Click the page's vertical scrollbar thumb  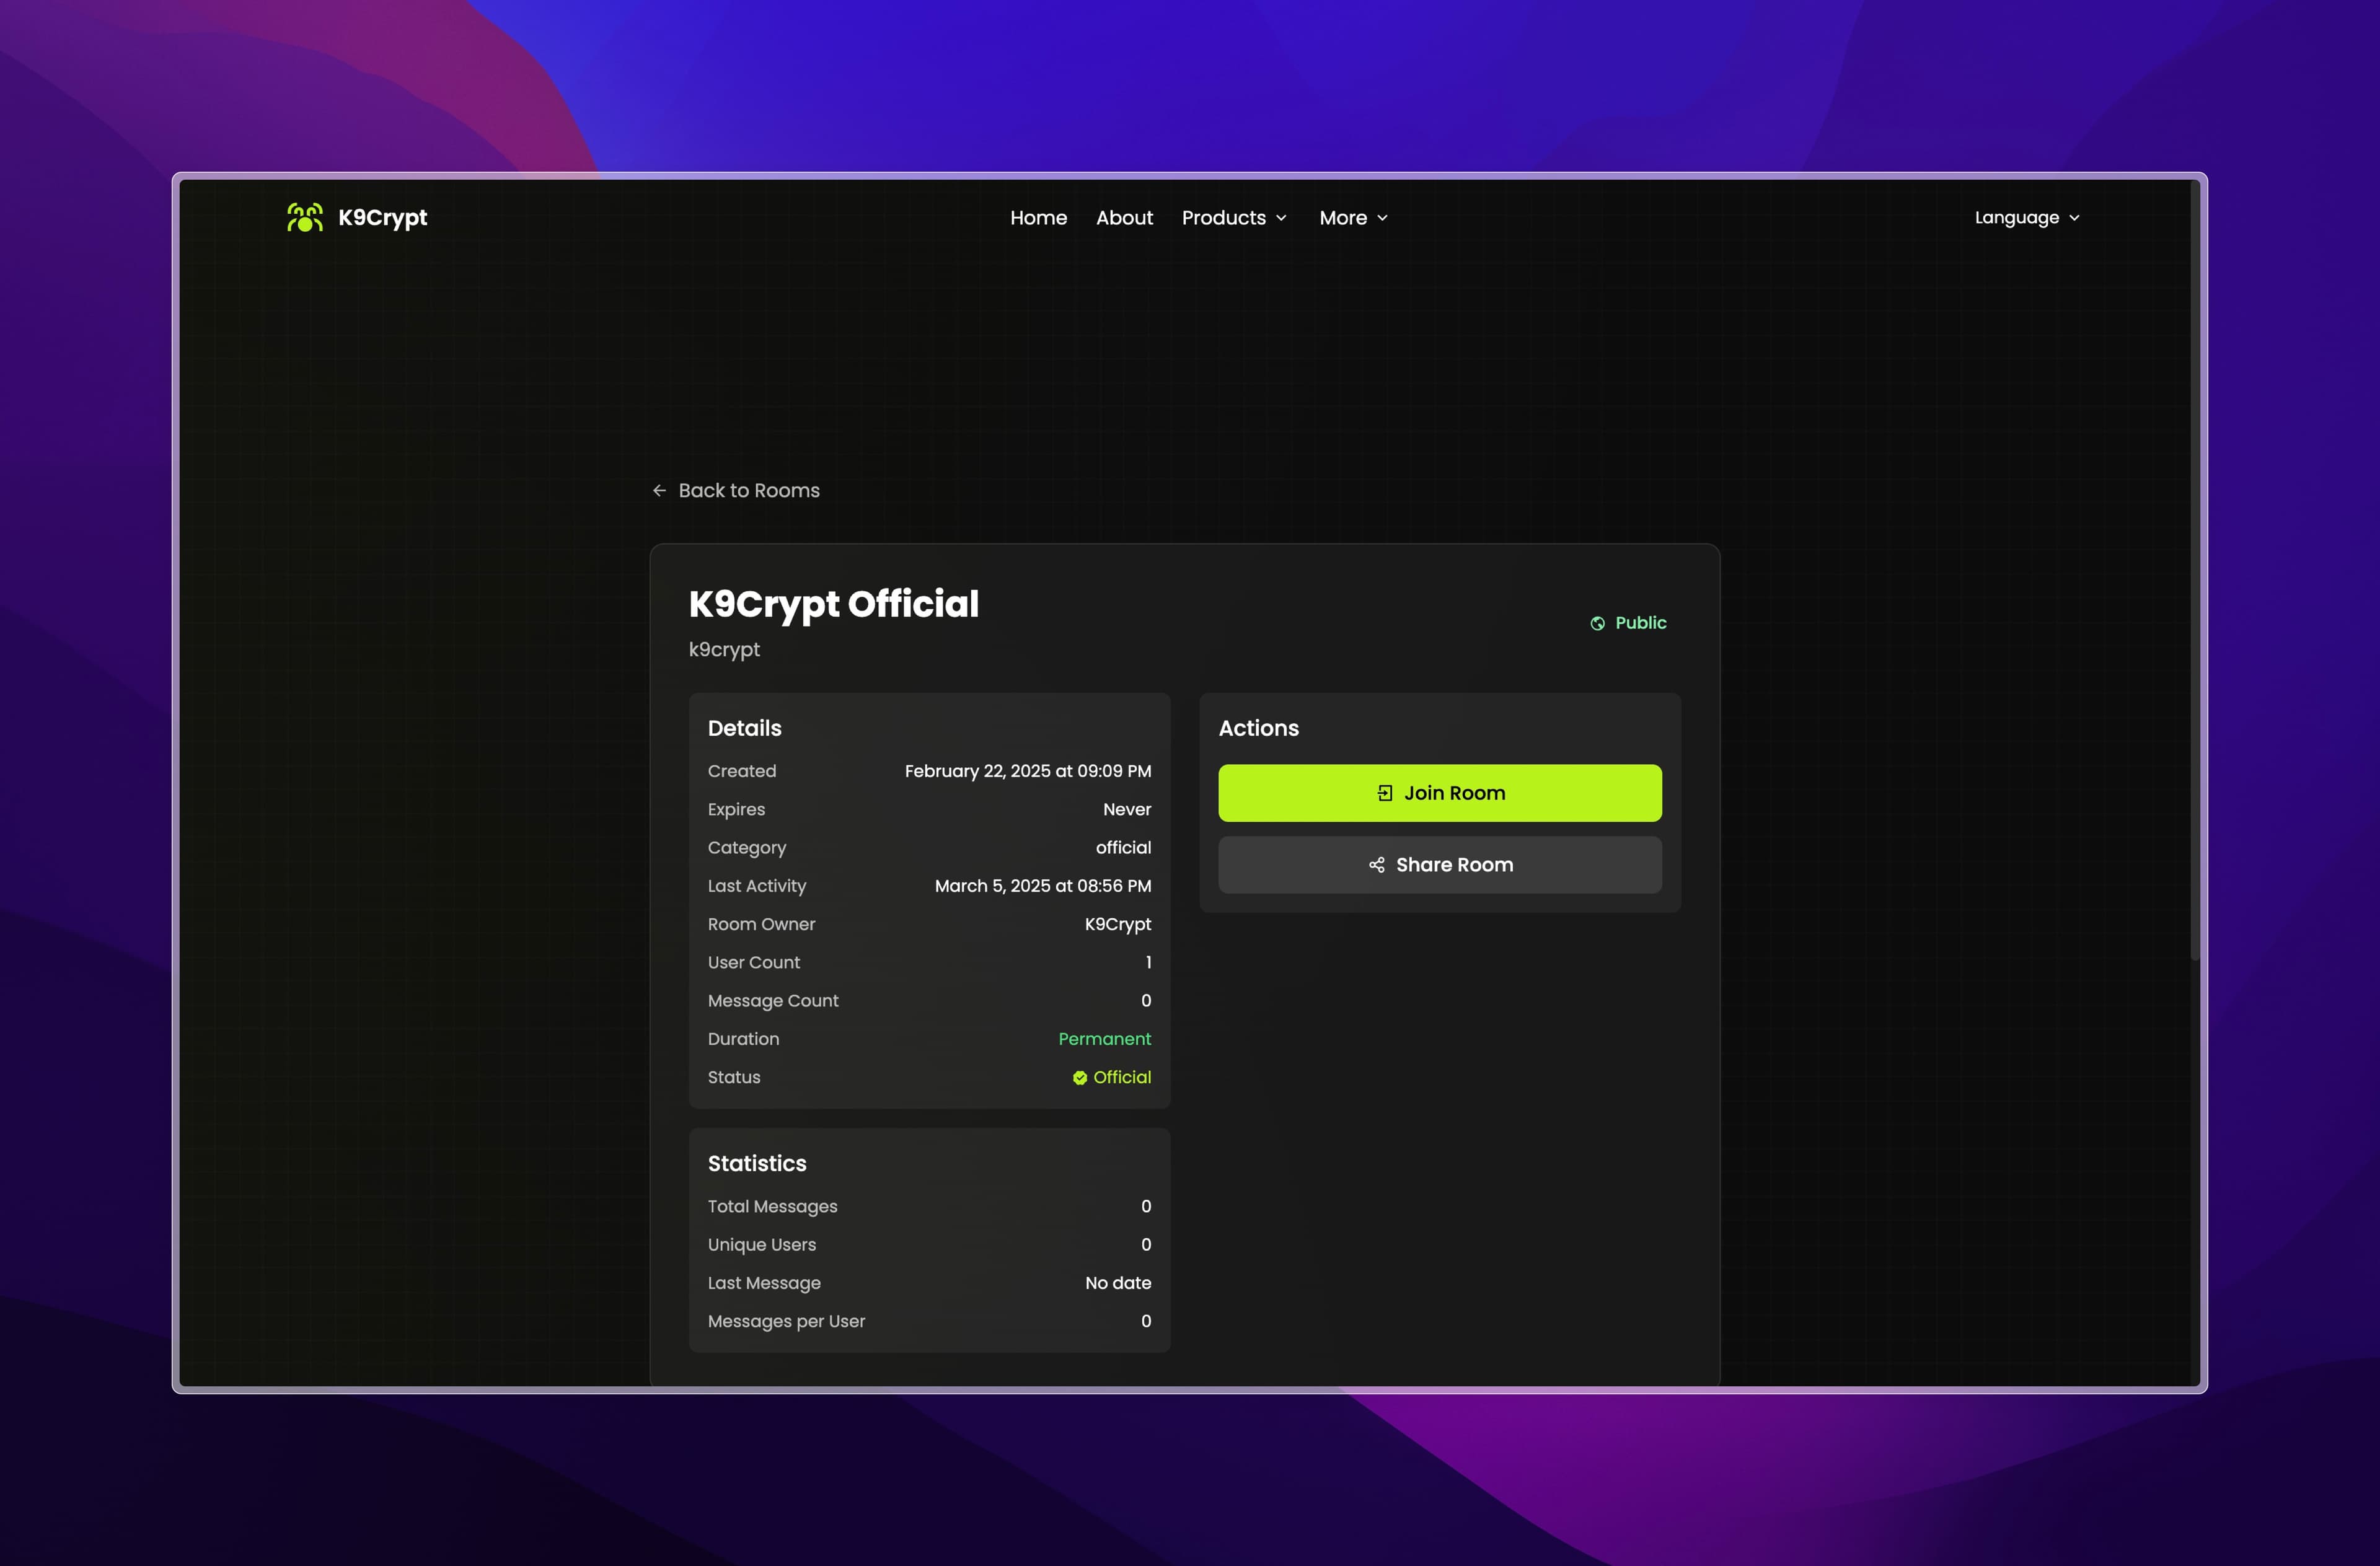click(x=2195, y=570)
